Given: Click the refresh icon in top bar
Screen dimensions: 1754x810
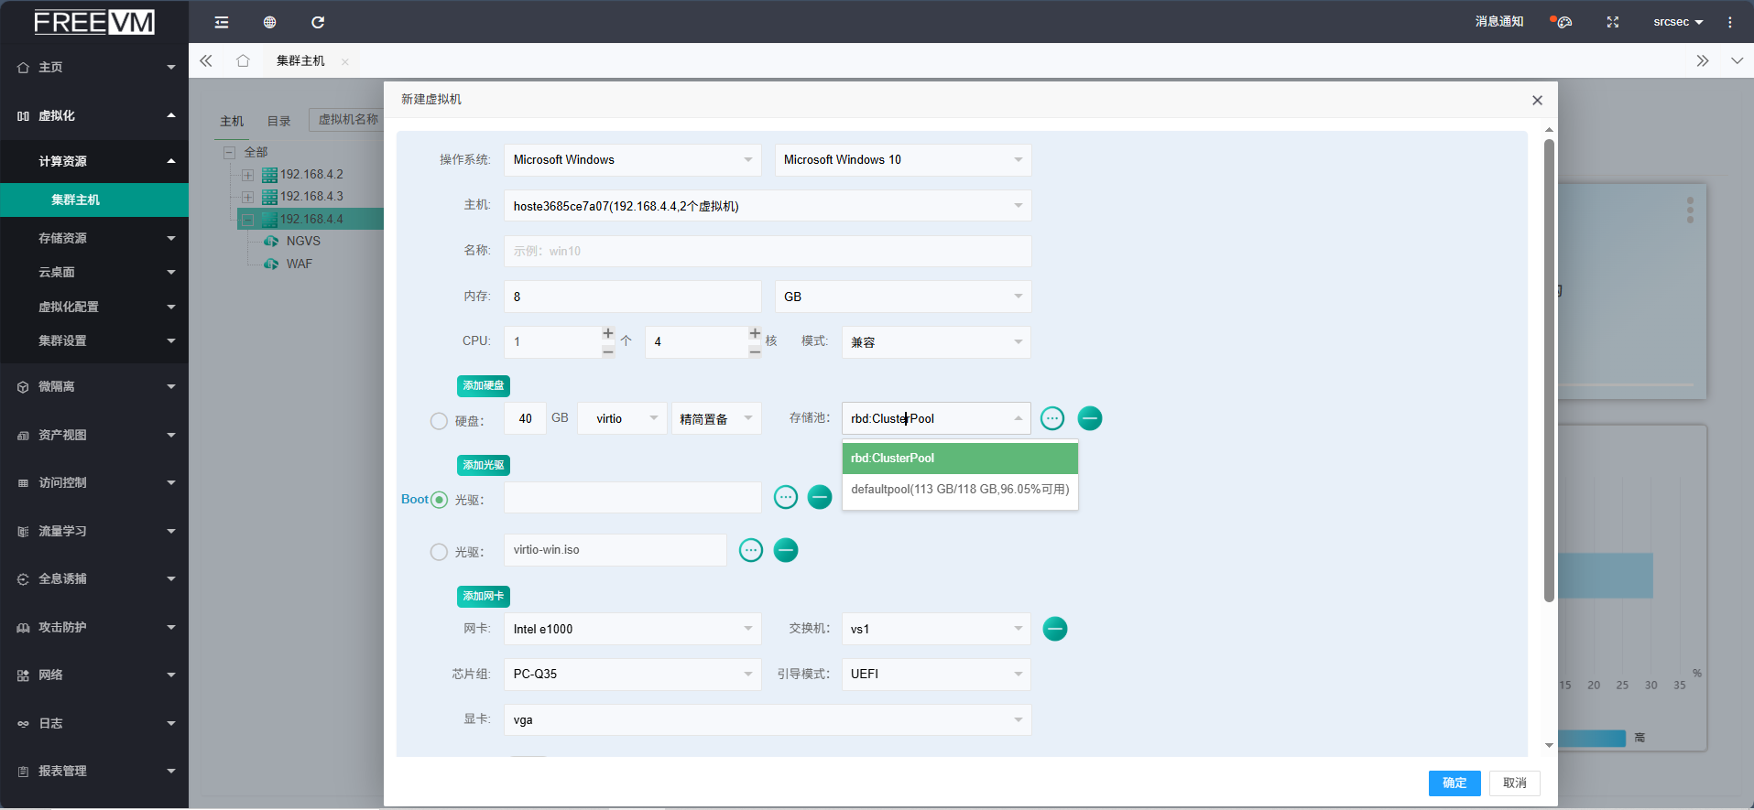Looking at the screenshot, I should (x=318, y=22).
